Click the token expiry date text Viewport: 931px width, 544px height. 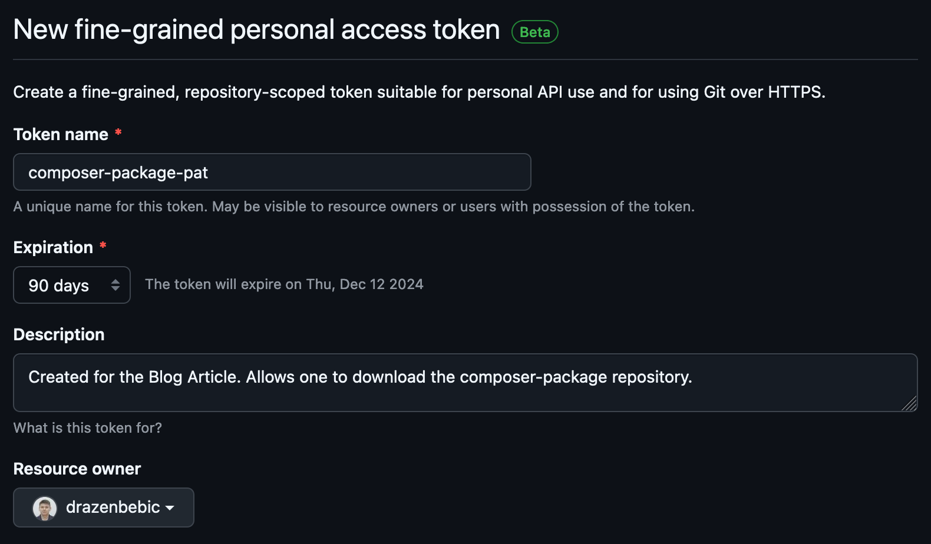pos(284,284)
